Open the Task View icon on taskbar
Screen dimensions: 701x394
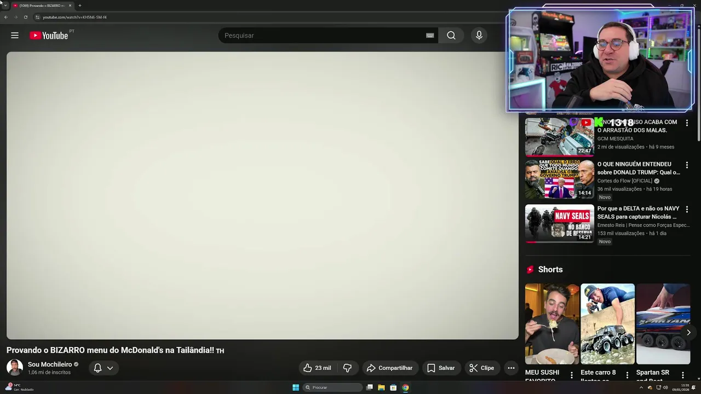click(x=370, y=387)
